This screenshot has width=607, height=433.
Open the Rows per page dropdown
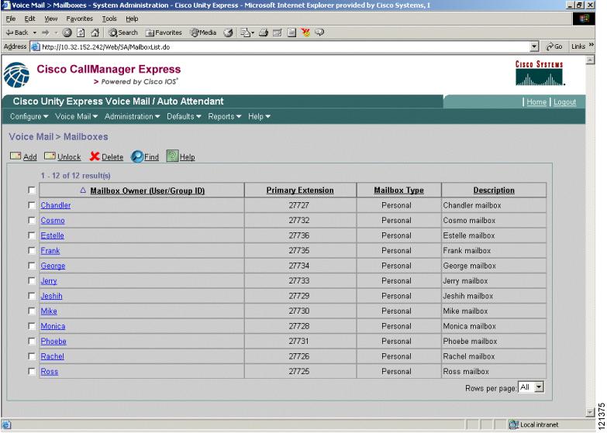tap(531, 387)
